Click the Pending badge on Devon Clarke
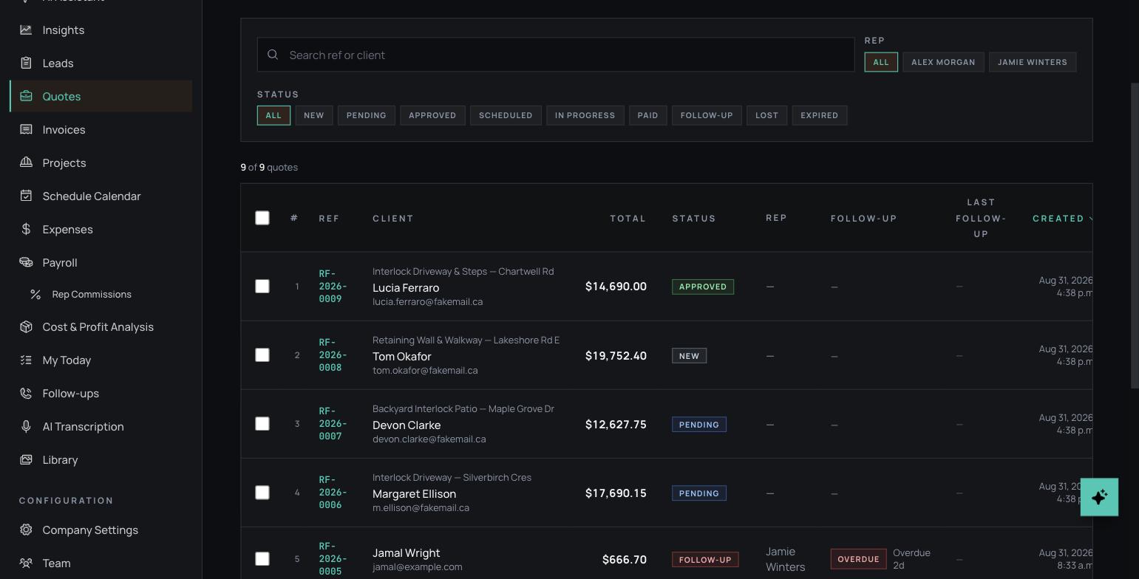Image resolution: width=1139 pixels, height=579 pixels. coord(699,425)
